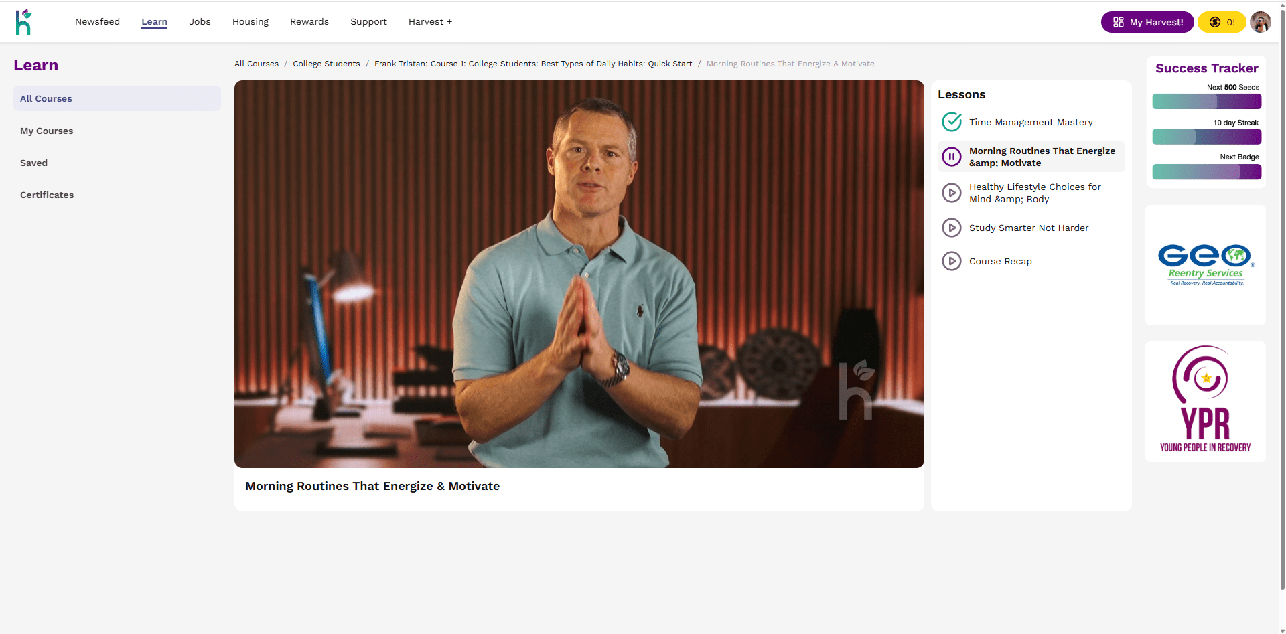Expand the Harvest + menu

[430, 22]
